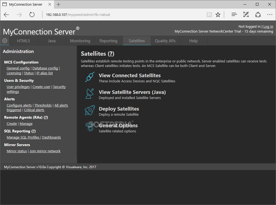Click Manage under Remote Agents
The width and height of the screenshot is (276, 205).
click(26, 123)
